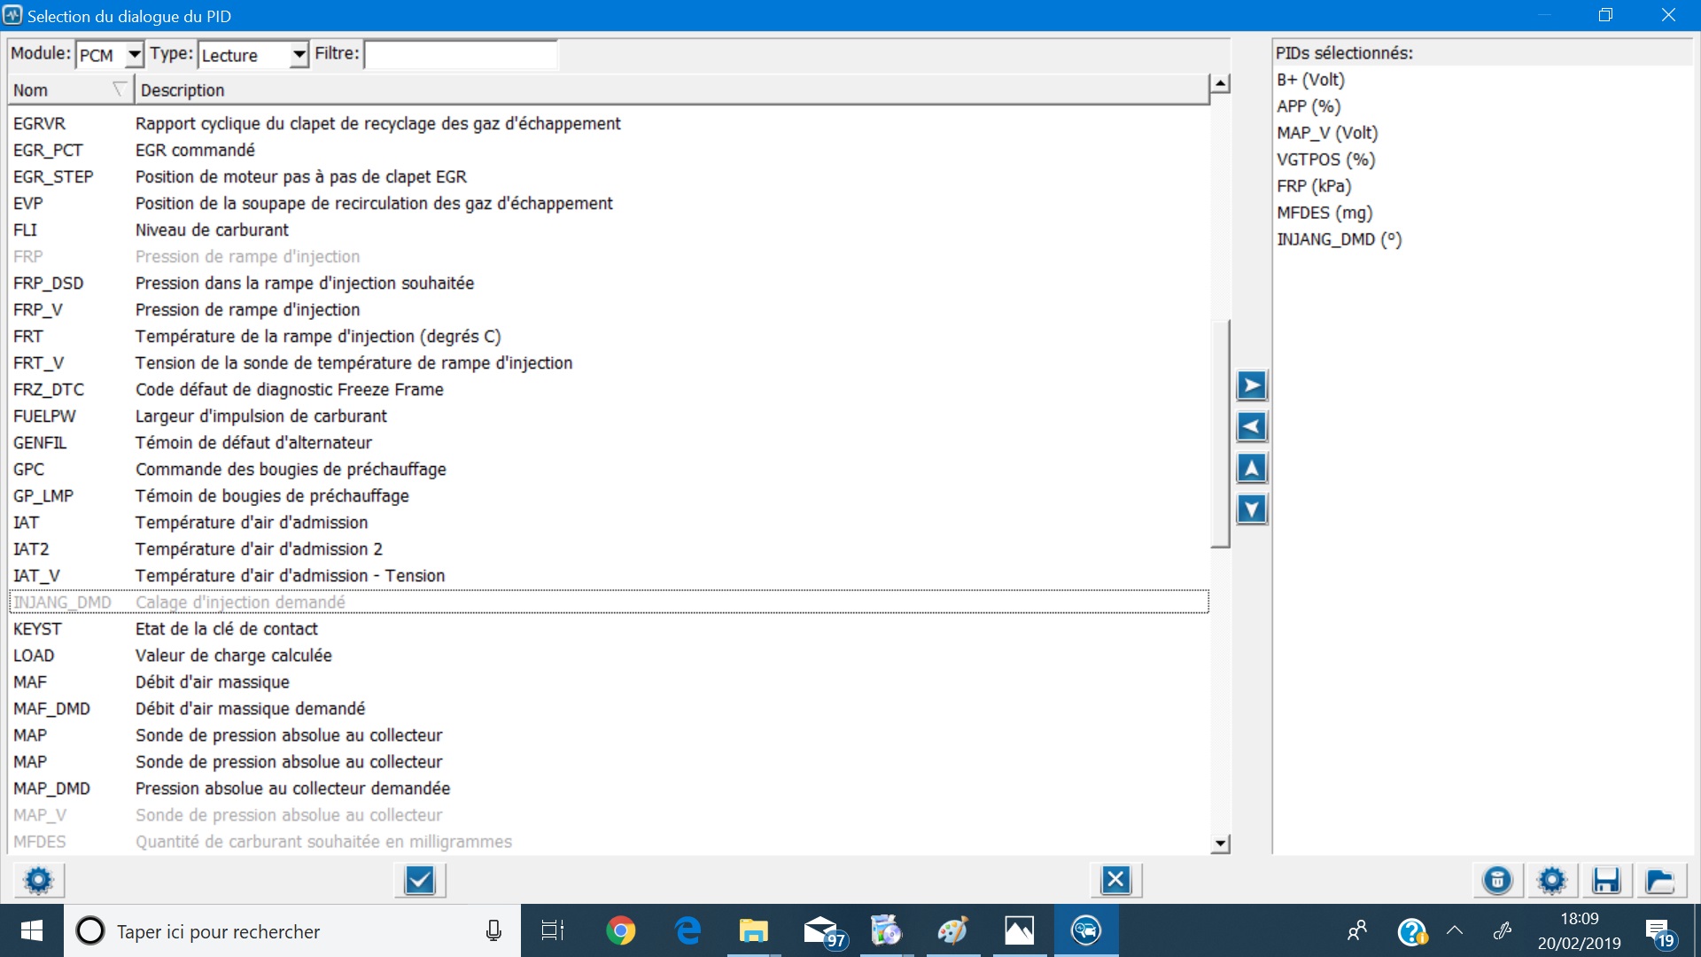The height and width of the screenshot is (957, 1701).
Task: Open settings gear at bottom left
Action: pos(38,880)
